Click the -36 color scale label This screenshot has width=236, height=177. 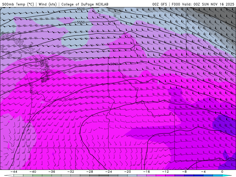[x=52, y=172]
